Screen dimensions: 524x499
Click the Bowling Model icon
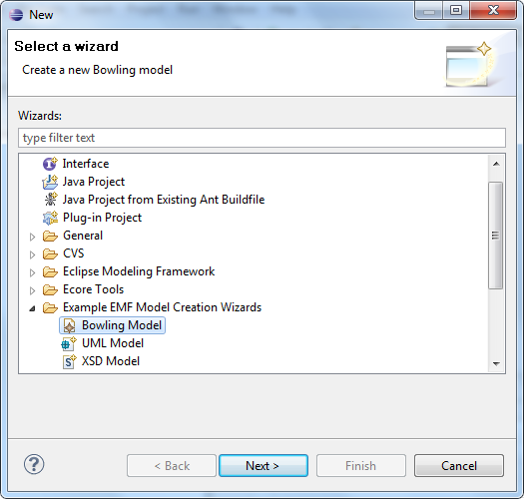click(69, 326)
